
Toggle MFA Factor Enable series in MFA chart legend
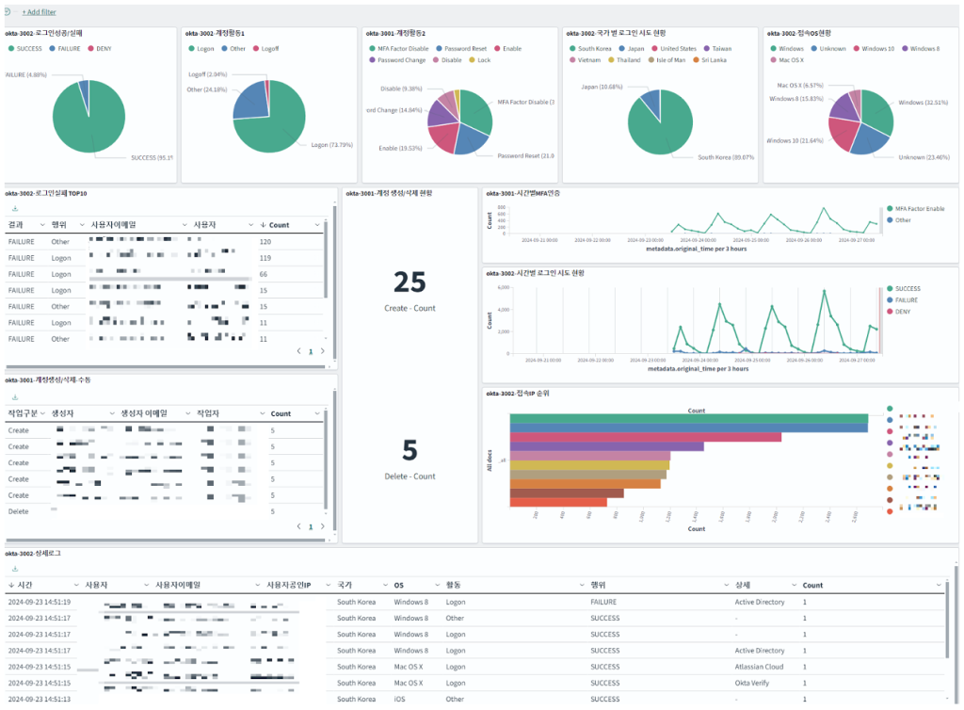tap(915, 209)
